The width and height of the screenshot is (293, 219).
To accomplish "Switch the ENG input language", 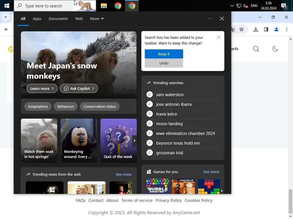I will tap(254, 6).
